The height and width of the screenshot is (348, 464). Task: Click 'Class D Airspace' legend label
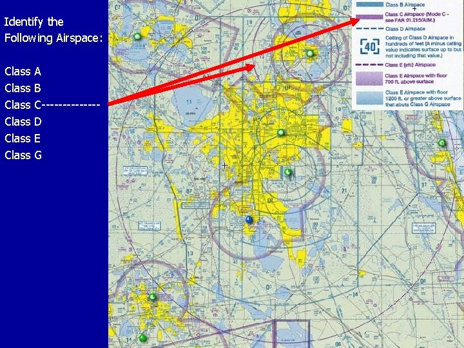[405, 29]
